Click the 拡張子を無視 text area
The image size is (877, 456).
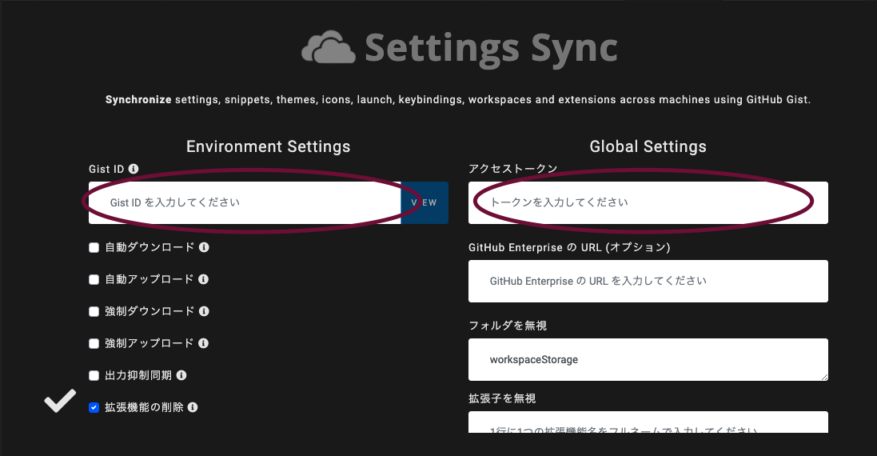coord(648,422)
